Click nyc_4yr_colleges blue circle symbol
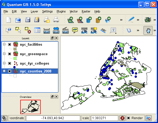 point(14,67)
